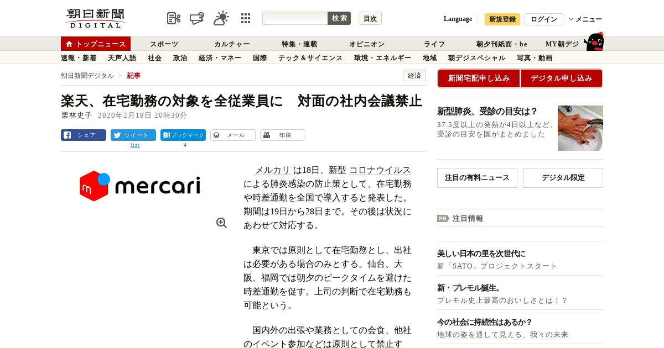The height and width of the screenshot is (348, 664).
Task: Open 写真・動画 submenu item
Action: pyautogui.click(x=534, y=58)
